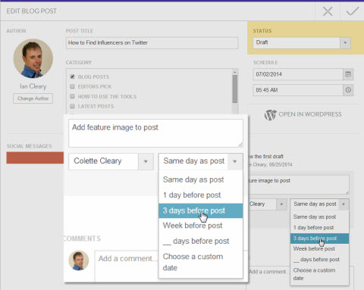Viewport: 364px width, 290px height.
Task: Select Same day as post in small list
Action: click(320, 217)
